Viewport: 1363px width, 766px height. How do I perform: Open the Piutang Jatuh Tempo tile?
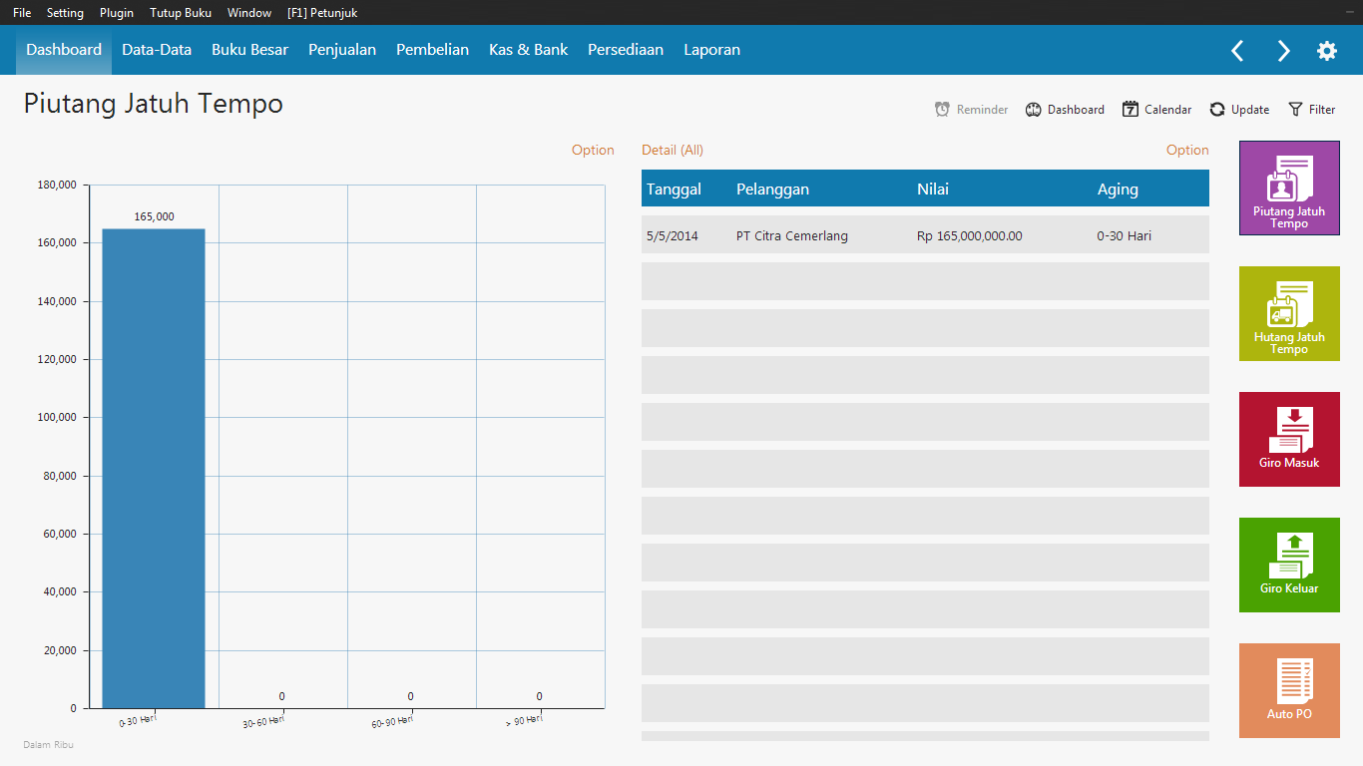click(x=1289, y=188)
